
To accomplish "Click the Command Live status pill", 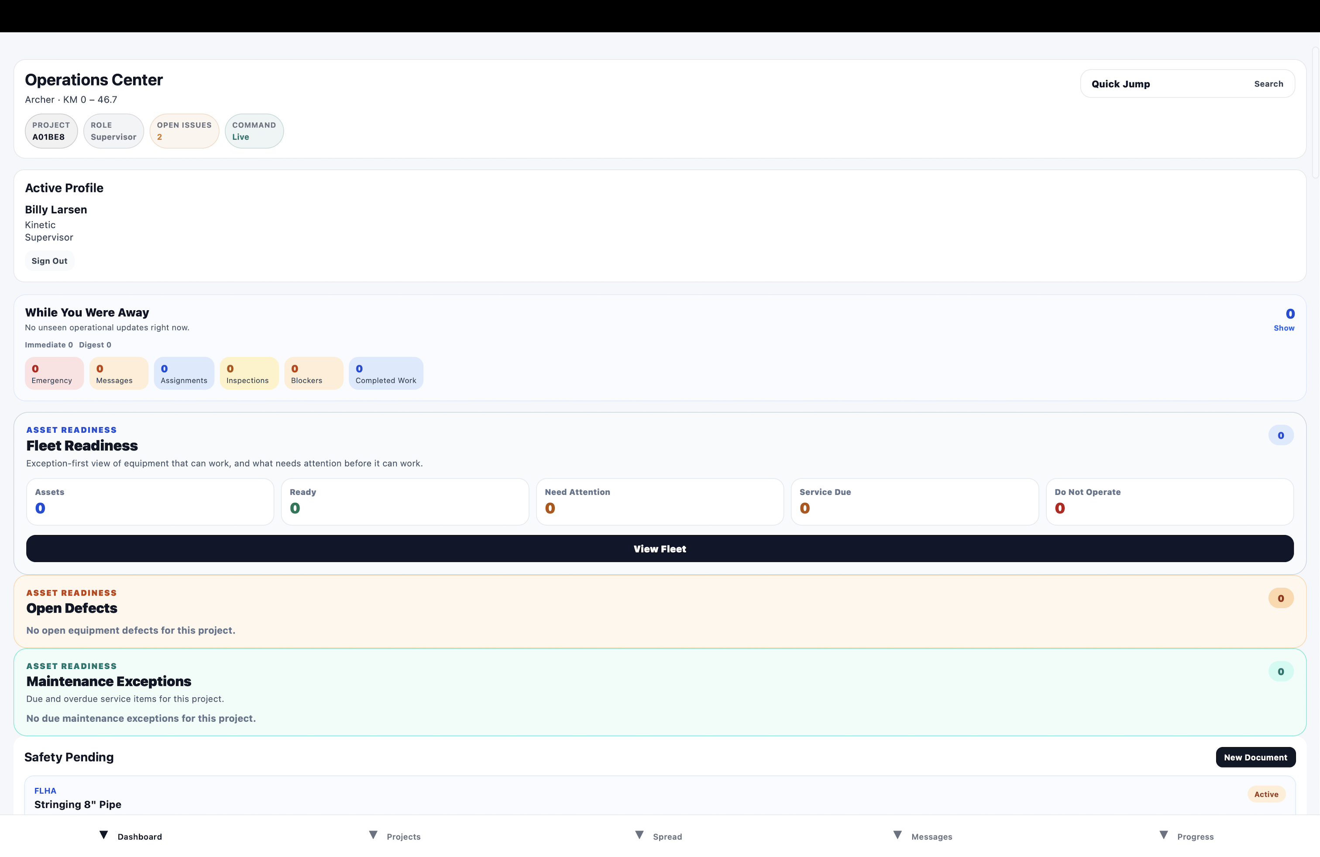I will pyautogui.click(x=254, y=131).
